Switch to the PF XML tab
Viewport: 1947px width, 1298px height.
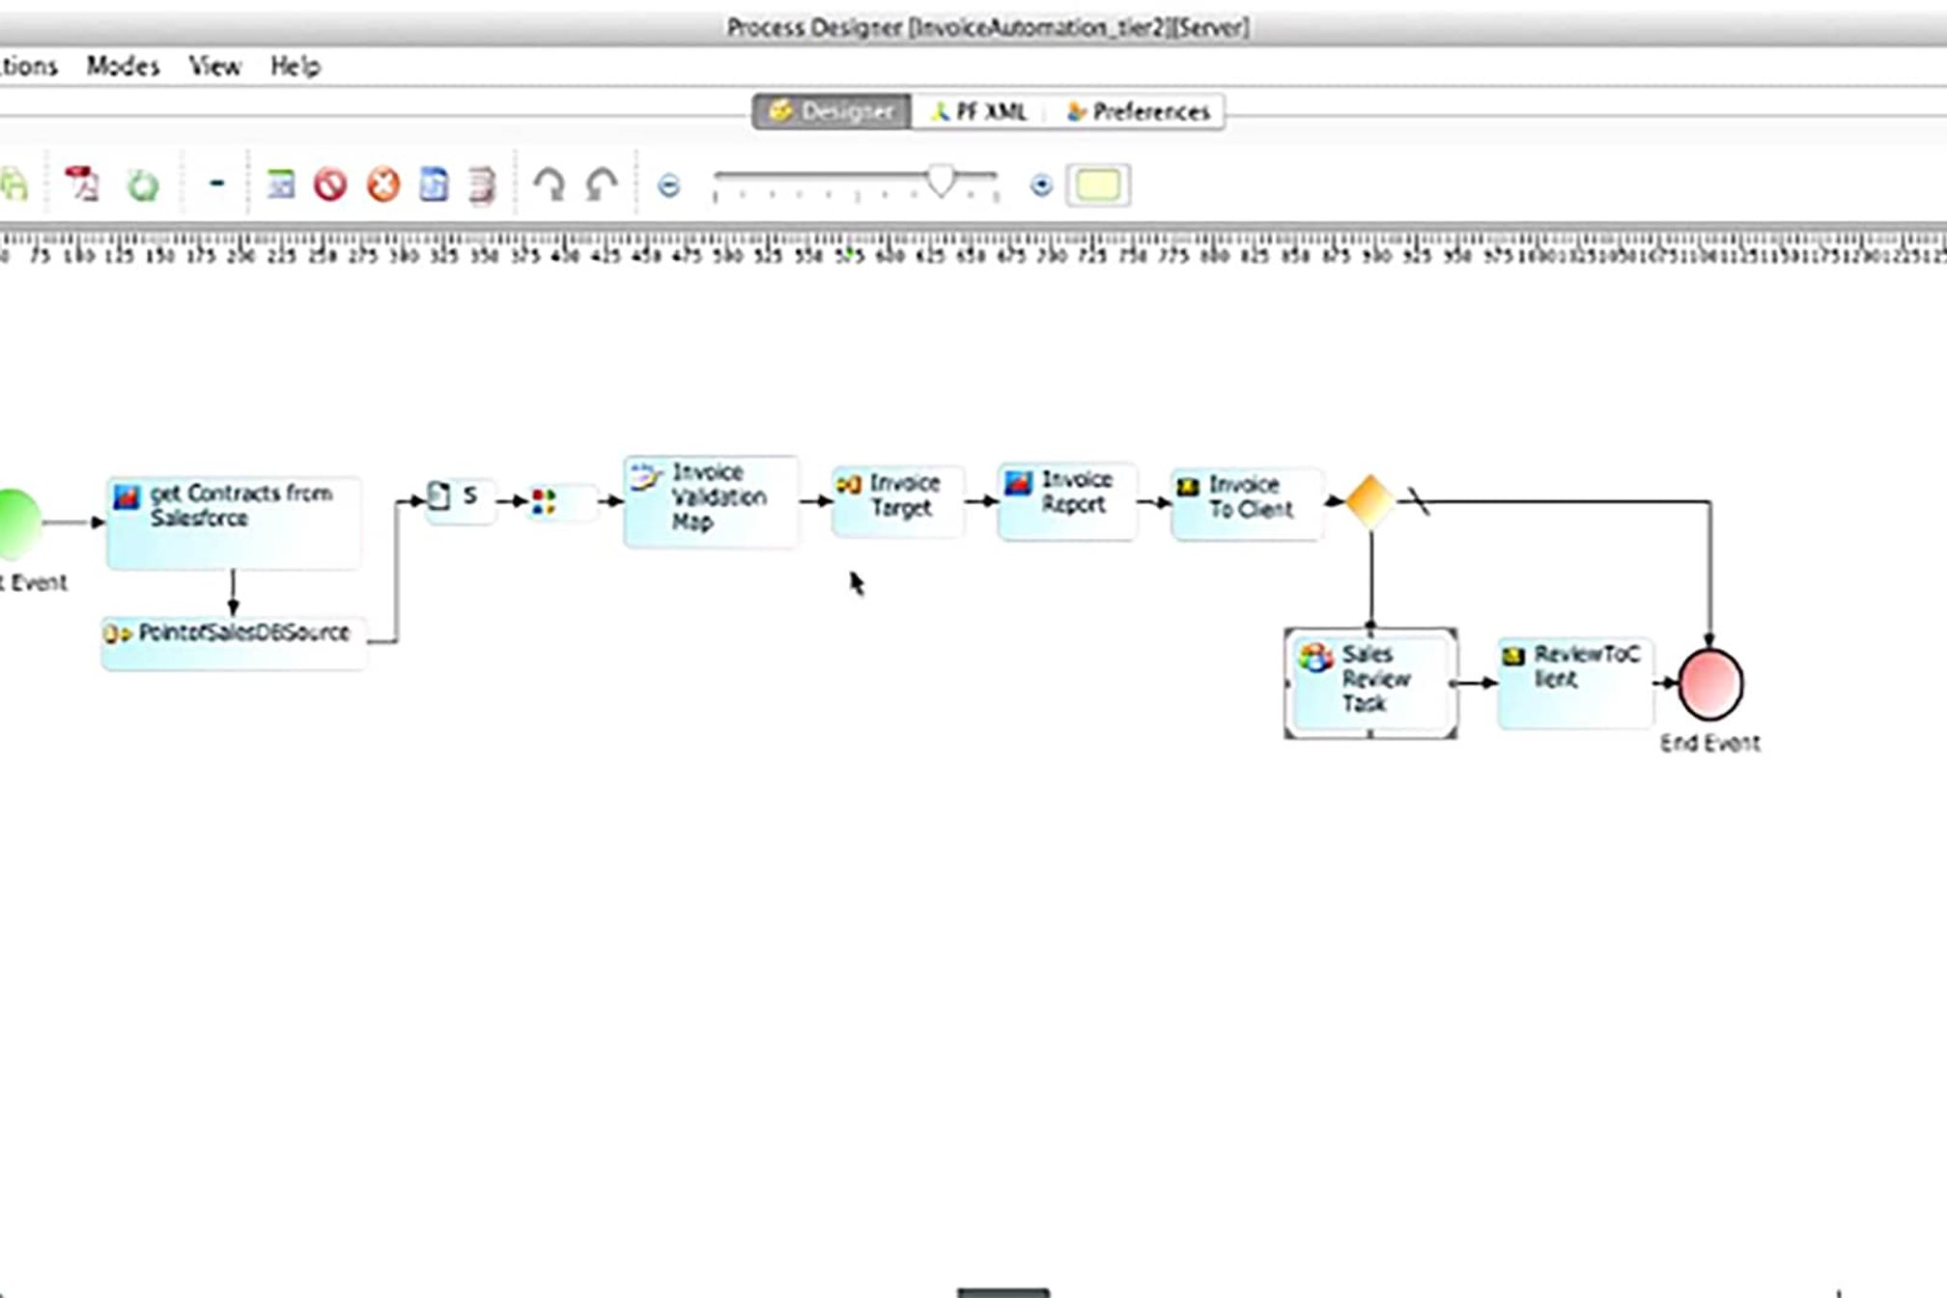[x=979, y=112]
